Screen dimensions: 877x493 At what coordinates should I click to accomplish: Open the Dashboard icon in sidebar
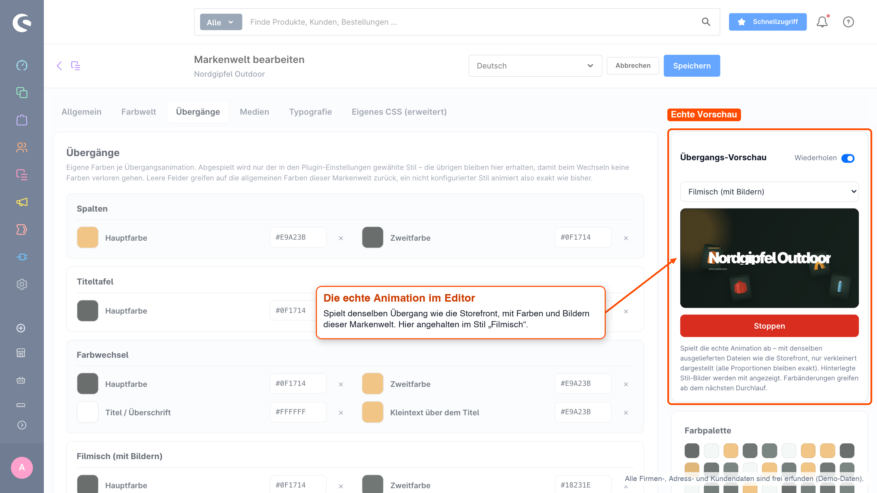tap(22, 65)
